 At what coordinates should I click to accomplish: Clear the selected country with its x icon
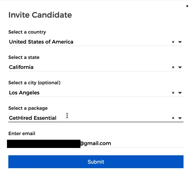(173, 42)
